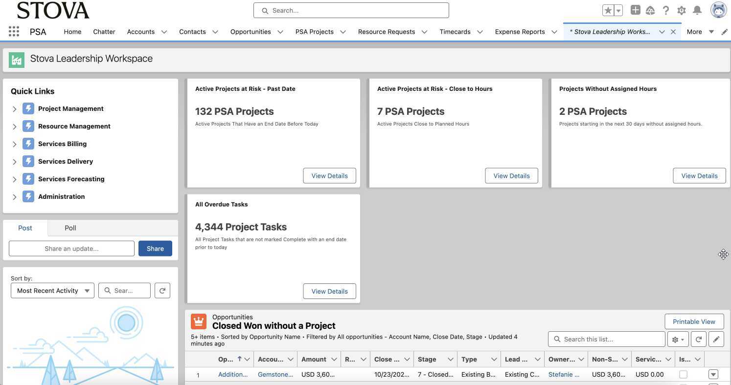Image resolution: width=731 pixels, height=385 pixels.
Task: Close the Stova Leadership Workspace tab
Action: coord(673,32)
